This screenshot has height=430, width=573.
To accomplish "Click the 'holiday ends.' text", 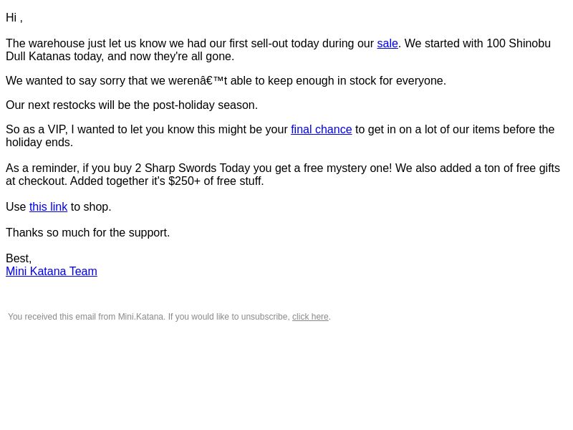I will click(39, 142).
